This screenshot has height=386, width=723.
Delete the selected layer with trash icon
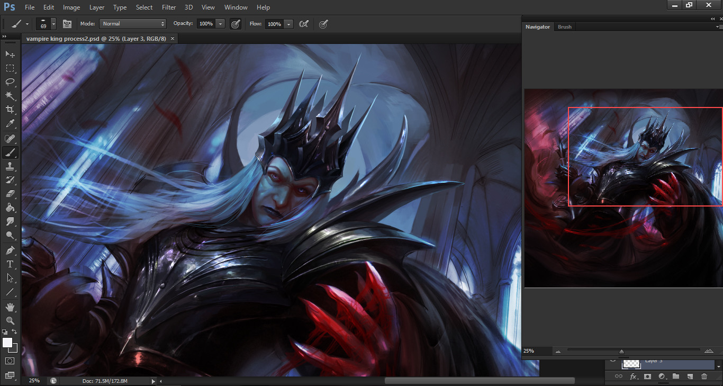click(704, 376)
